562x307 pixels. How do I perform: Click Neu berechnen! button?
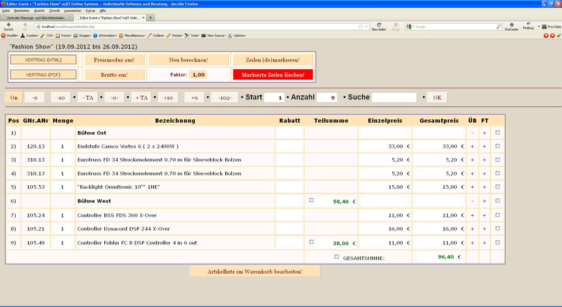point(189,60)
